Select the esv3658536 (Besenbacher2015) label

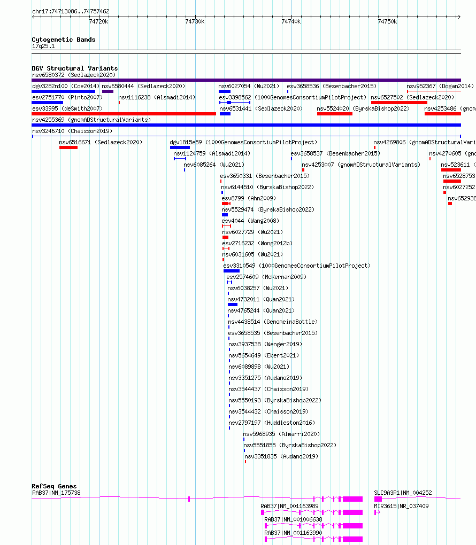click(x=332, y=86)
